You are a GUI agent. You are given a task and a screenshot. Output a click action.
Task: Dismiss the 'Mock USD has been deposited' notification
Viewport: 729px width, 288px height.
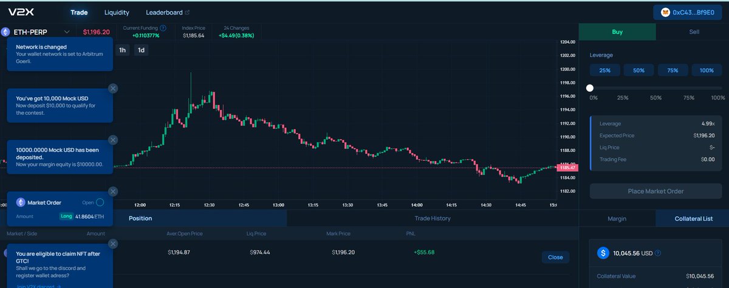point(113,140)
